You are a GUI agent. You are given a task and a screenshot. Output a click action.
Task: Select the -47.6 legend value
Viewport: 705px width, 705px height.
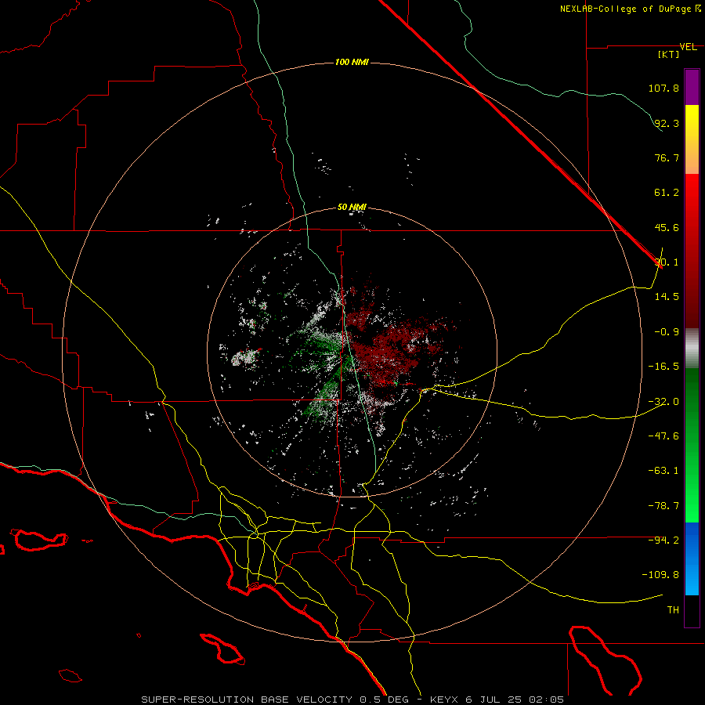pos(663,436)
